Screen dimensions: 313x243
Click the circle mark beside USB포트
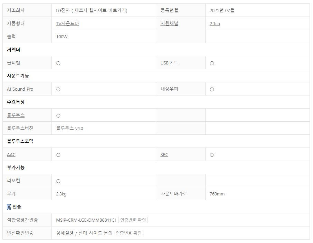click(212, 63)
